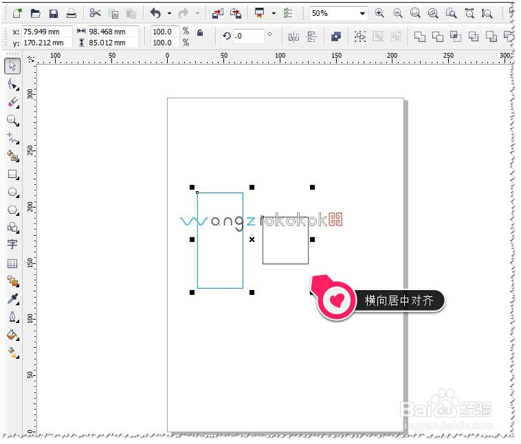Copy the selected objects
Image resolution: width=521 pixels, height=444 pixels.
point(113,14)
